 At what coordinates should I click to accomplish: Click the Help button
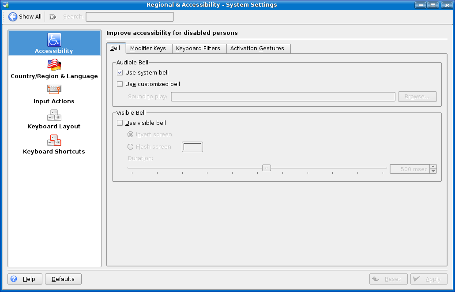[x=25, y=279]
